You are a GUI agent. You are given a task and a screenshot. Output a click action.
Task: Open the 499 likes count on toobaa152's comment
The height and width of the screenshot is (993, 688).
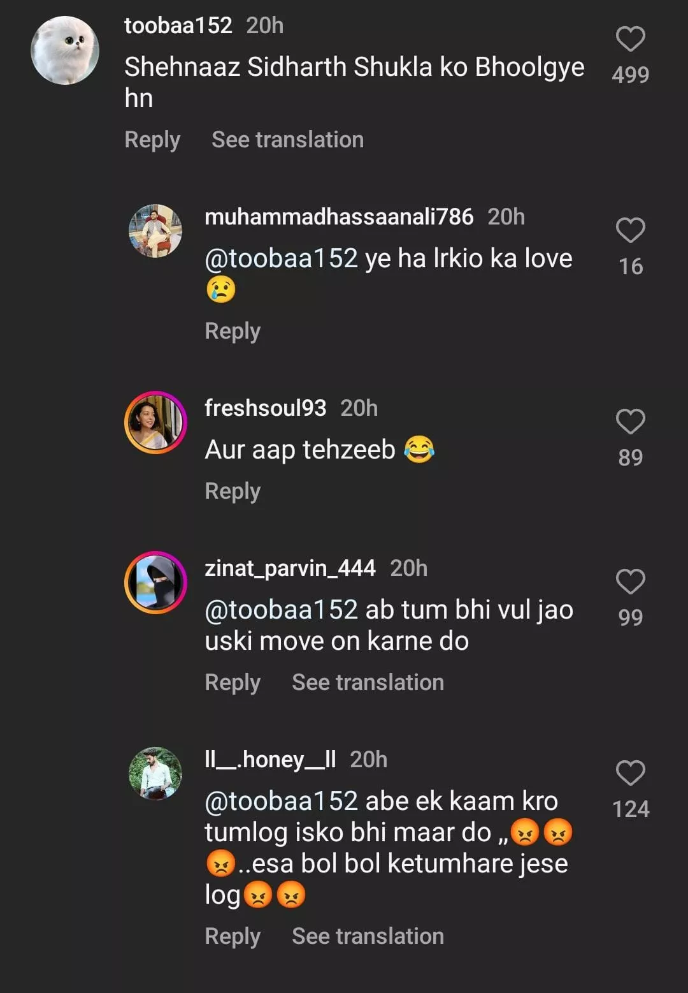coord(630,75)
